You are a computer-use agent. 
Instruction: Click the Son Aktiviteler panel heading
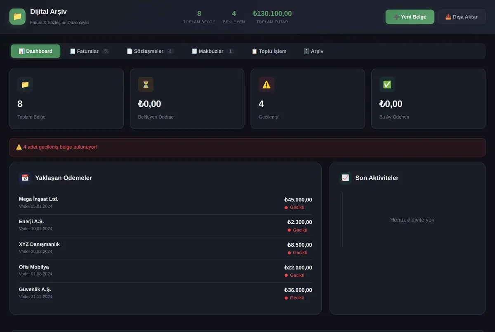[x=377, y=178]
